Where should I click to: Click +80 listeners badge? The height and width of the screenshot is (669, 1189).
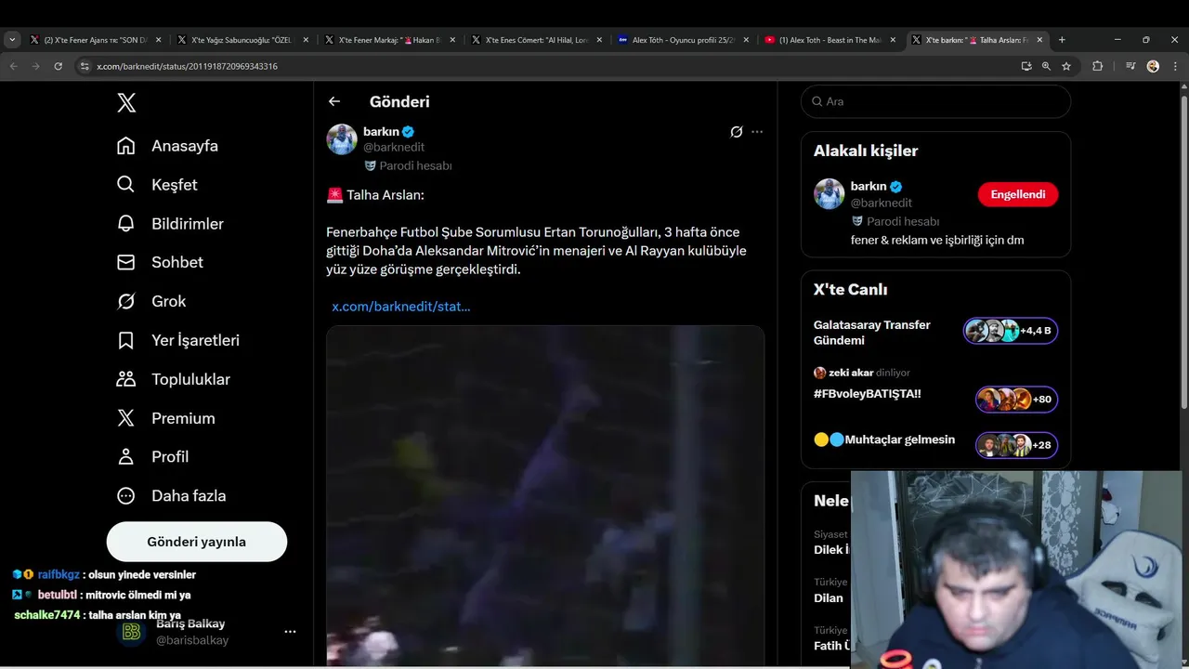click(1016, 400)
